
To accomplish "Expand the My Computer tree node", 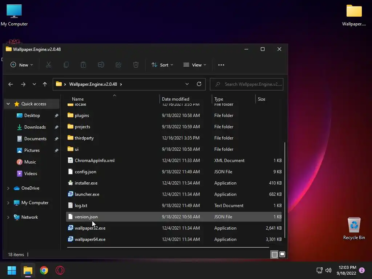I will [x=8, y=203].
